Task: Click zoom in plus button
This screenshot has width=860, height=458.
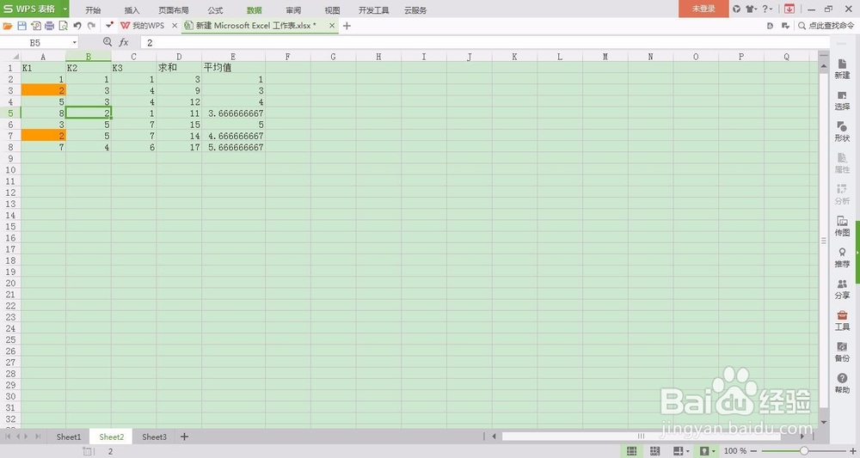Action: pyautogui.click(x=853, y=451)
